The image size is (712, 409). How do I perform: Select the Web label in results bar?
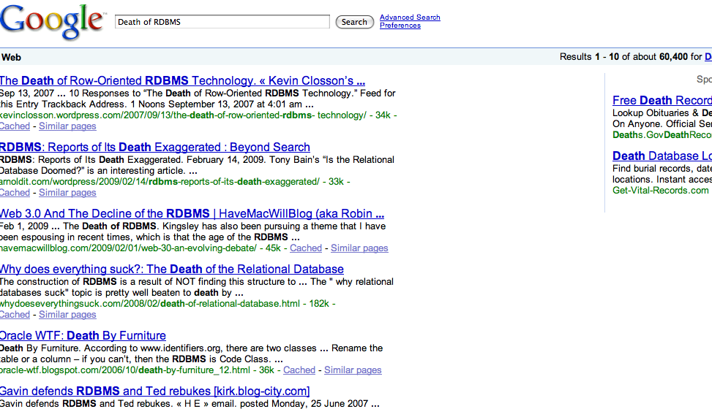click(x=12, y=57)
